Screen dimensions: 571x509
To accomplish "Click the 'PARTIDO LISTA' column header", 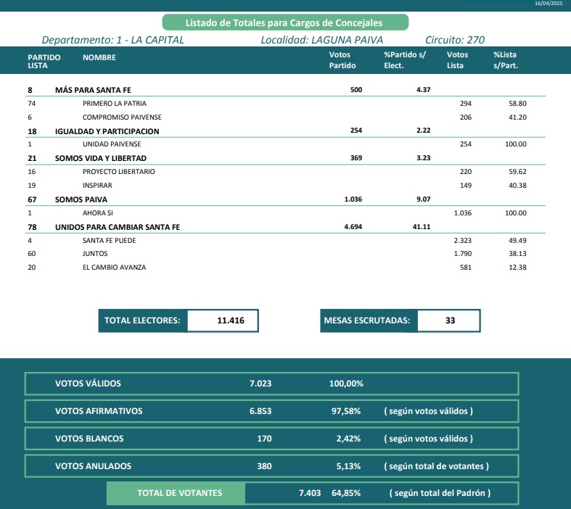I will (x=44, y=61).
